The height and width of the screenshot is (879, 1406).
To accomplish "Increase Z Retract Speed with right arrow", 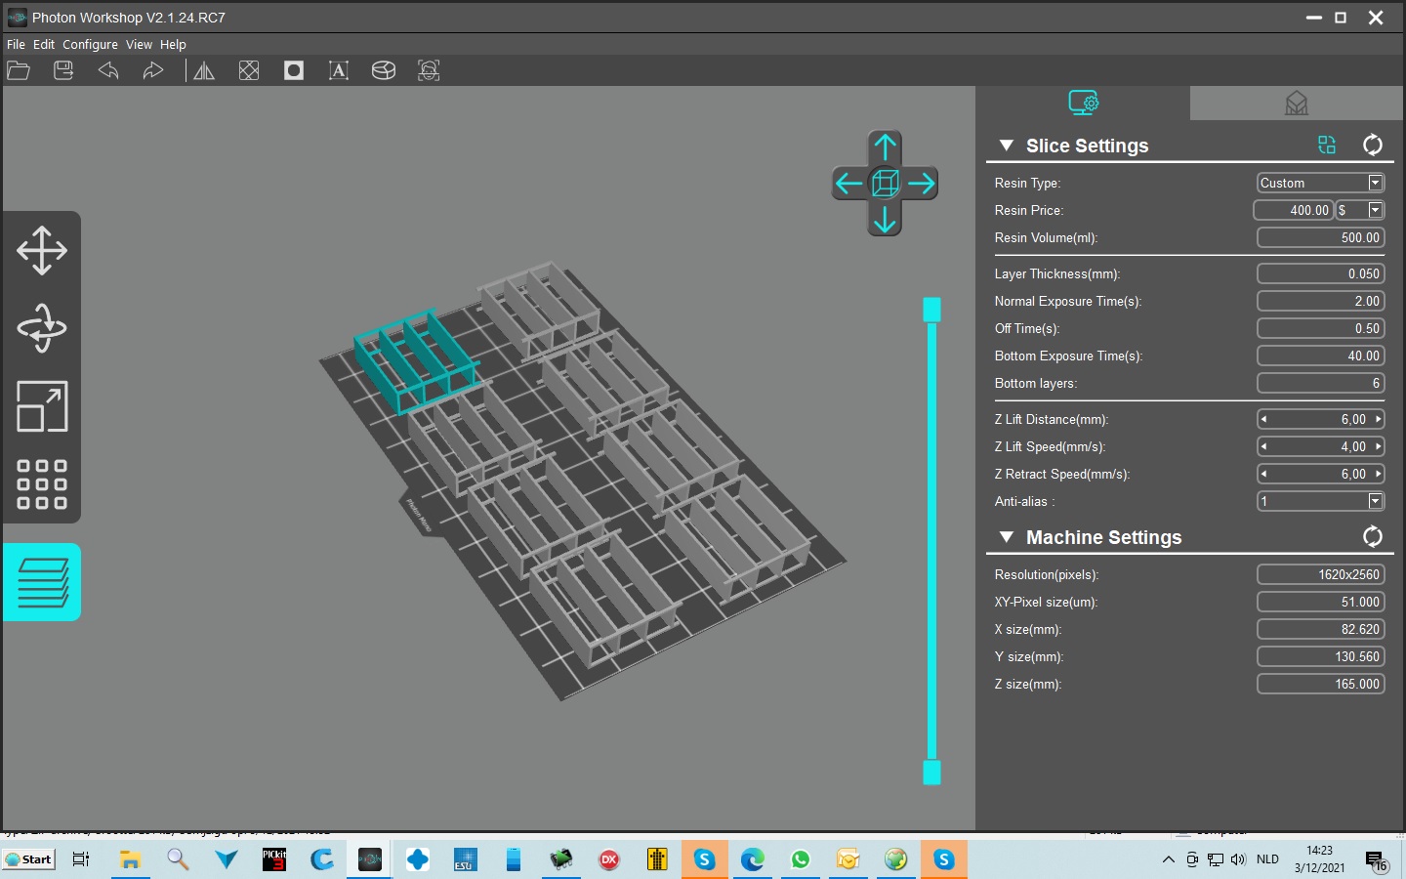I will [x=1378, y=474].
